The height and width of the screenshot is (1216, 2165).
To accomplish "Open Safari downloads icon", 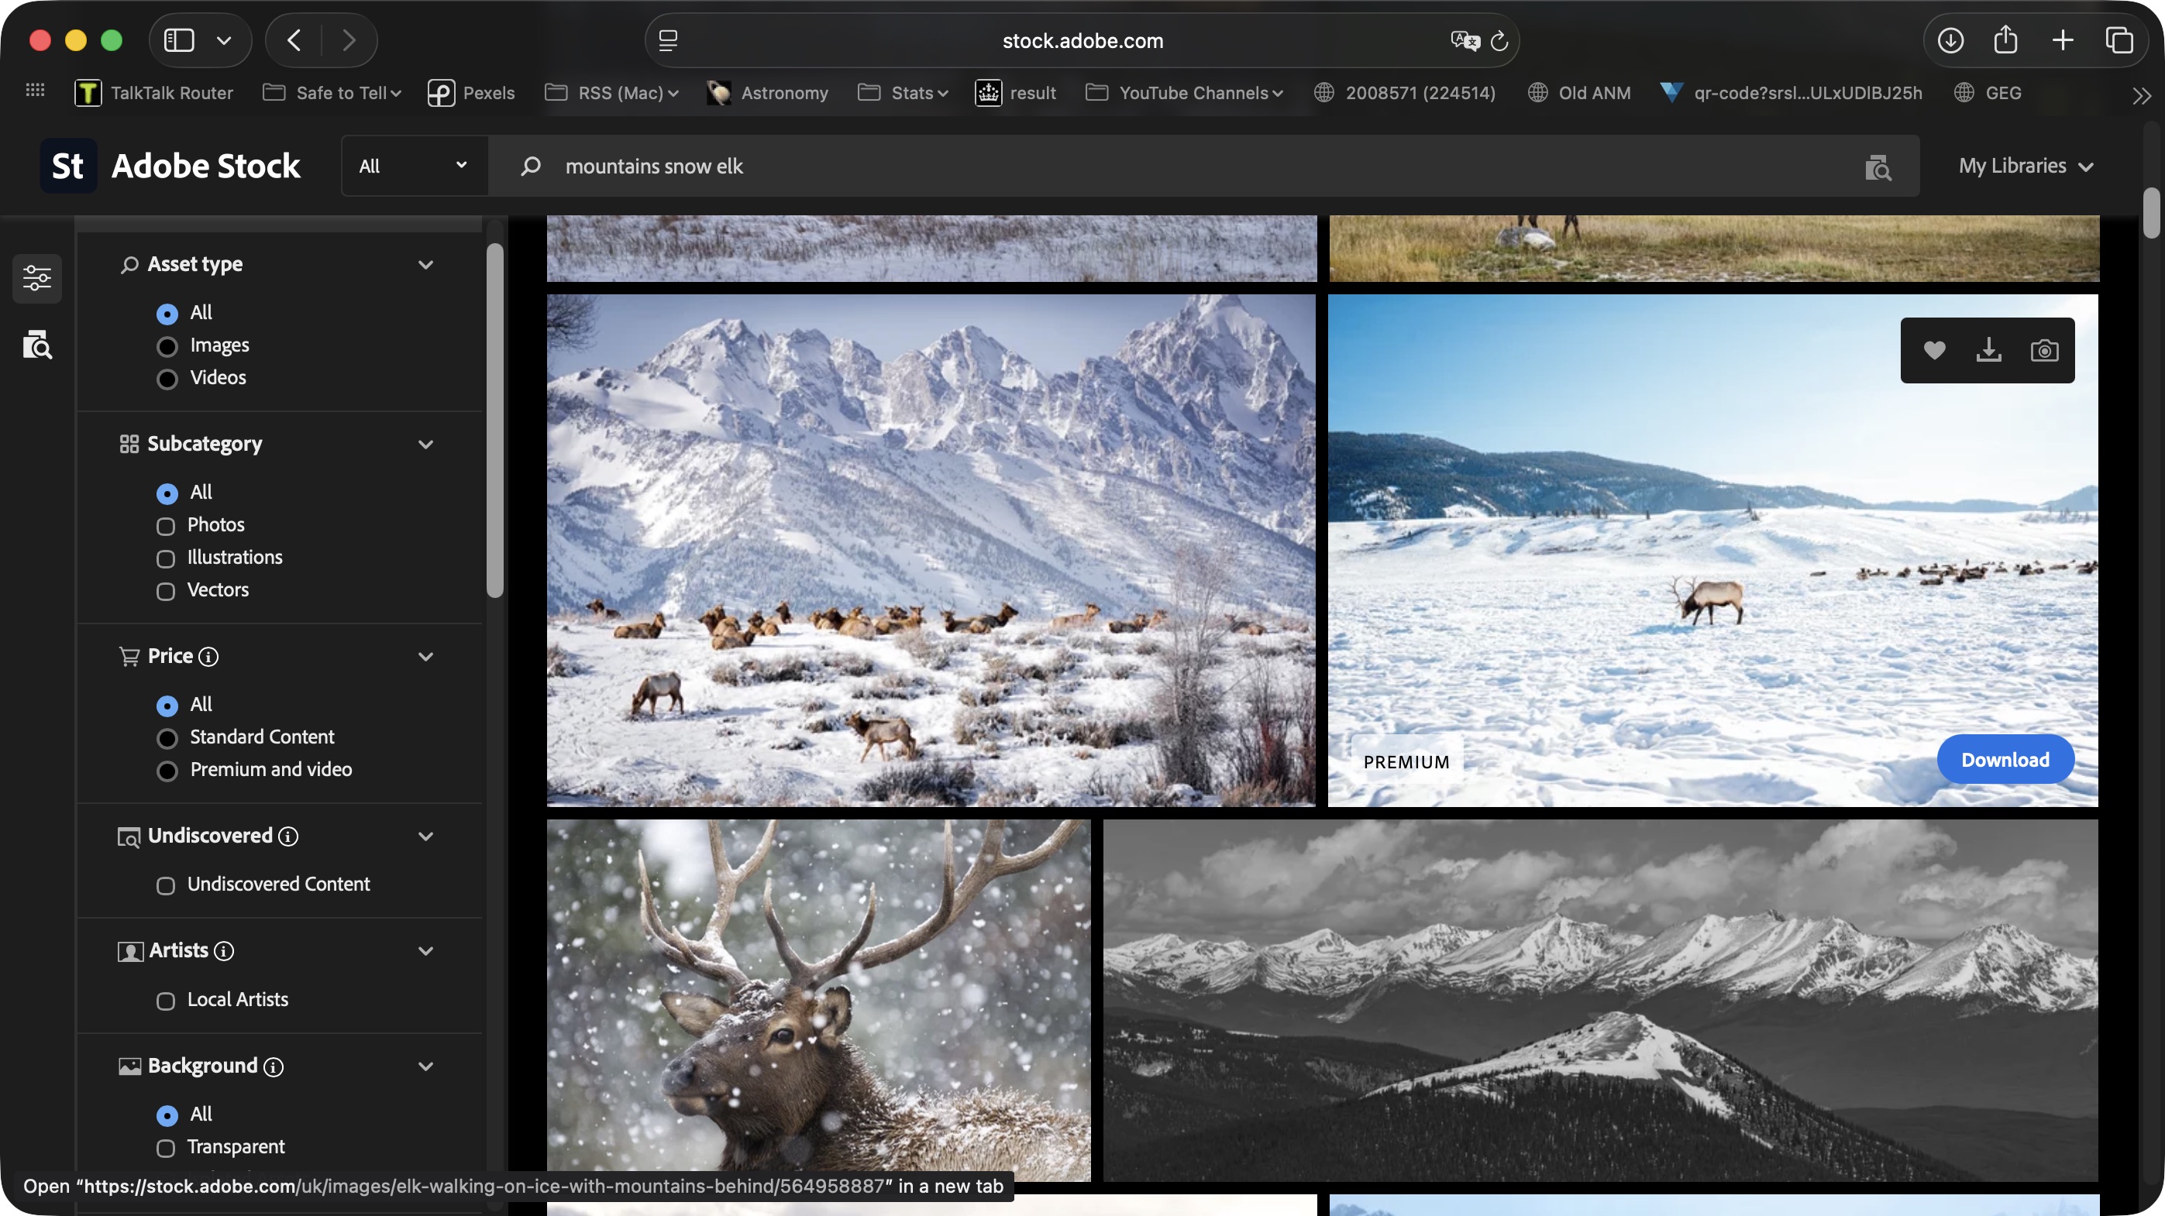I will click(x=1950, y=40).
